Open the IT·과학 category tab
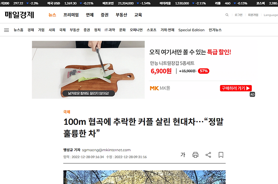Image resolution: width=278 pixels, height=184 pixels. point(110,30)
